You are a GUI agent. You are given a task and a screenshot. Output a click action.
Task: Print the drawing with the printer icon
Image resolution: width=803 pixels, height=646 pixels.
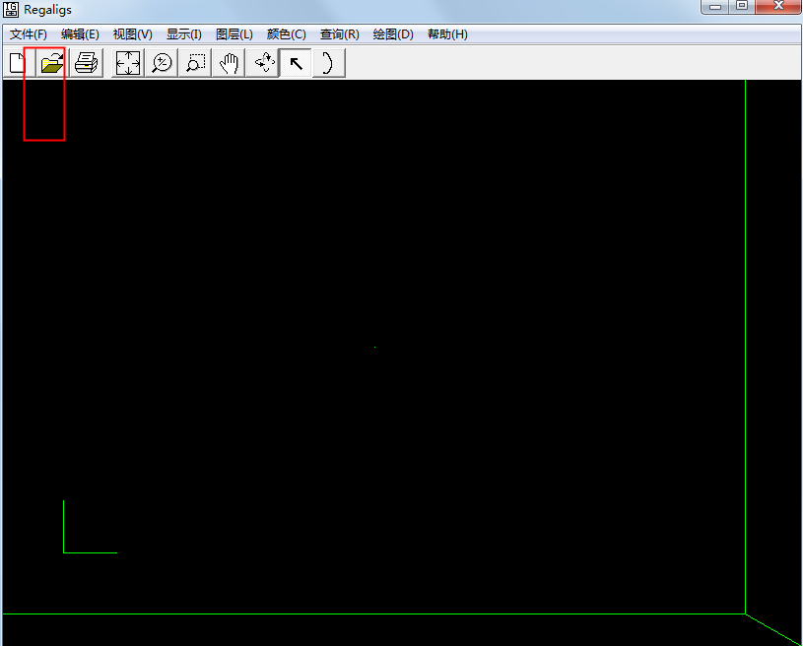point(86,63)
